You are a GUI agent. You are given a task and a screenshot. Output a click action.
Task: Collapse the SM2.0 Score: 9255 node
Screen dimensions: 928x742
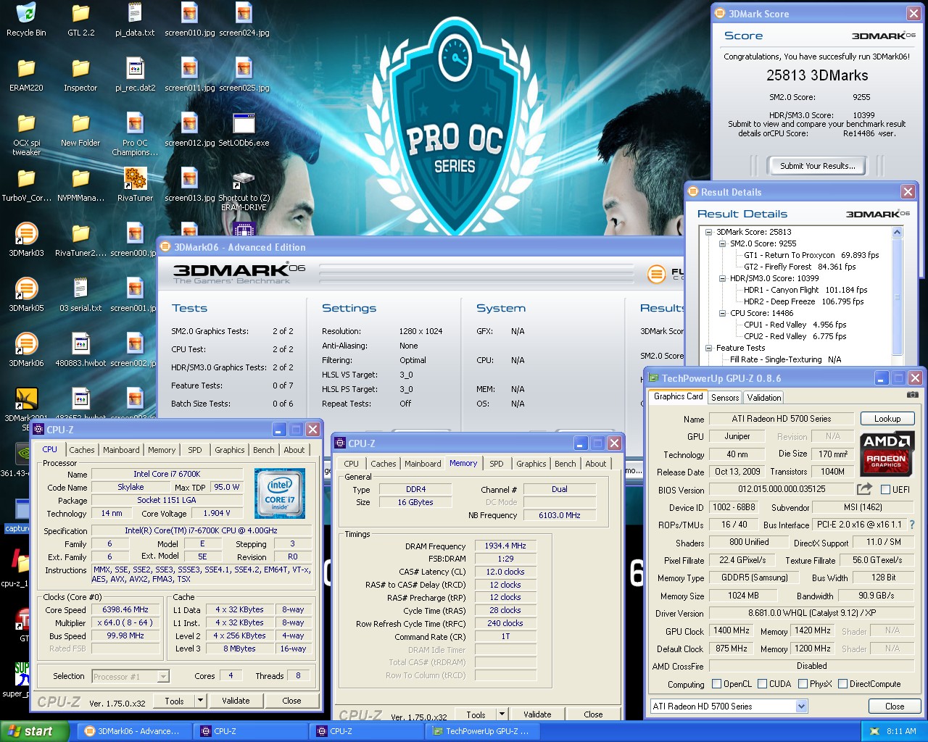click(723, 243)
